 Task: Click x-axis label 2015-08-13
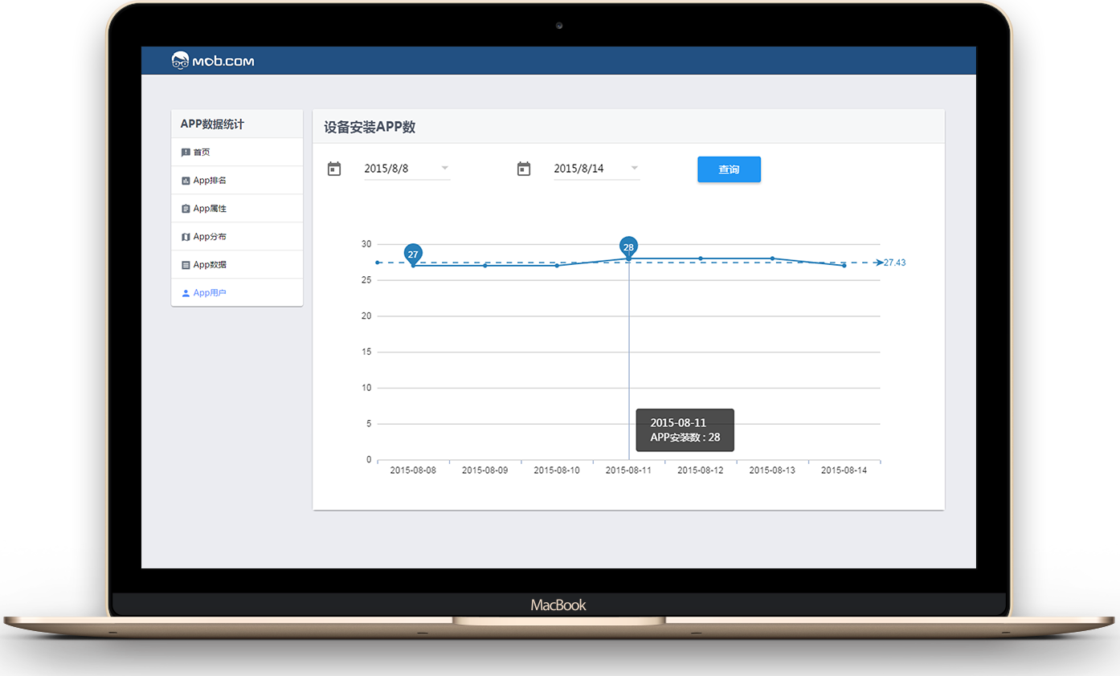tap(772, 470)
